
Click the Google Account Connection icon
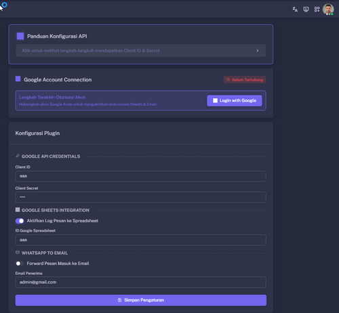pyautogui.click(x=18, y=79)
